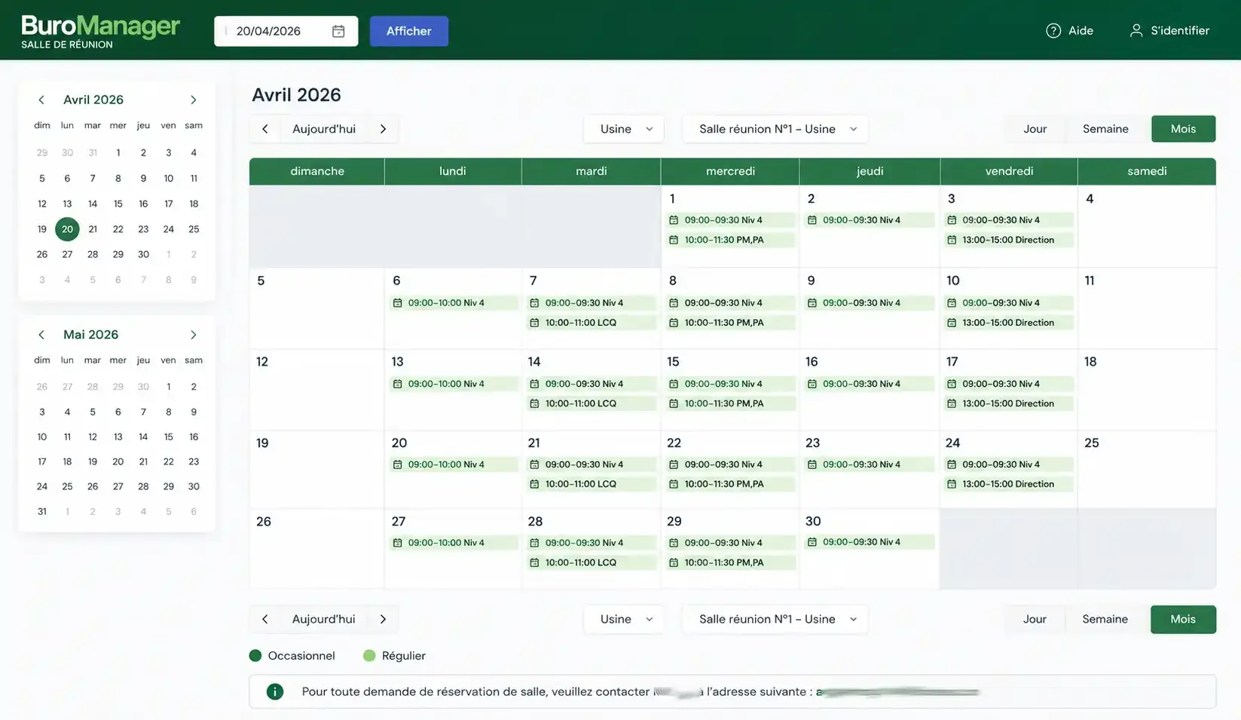Click the Afficher button

[409, 31]
